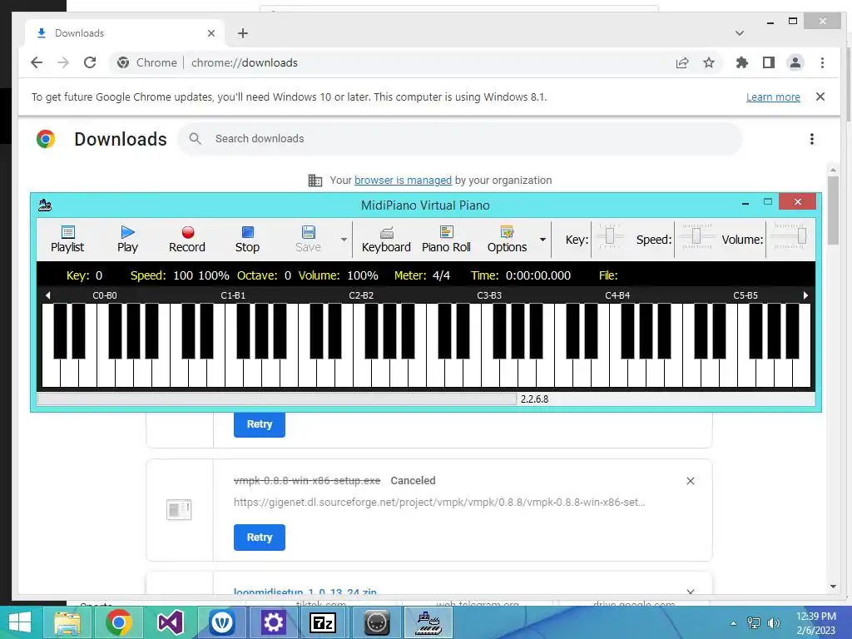This screenshot has width=852, height=639.
Task: Click the C5-B5 octave label
Action: coord(745,295)
